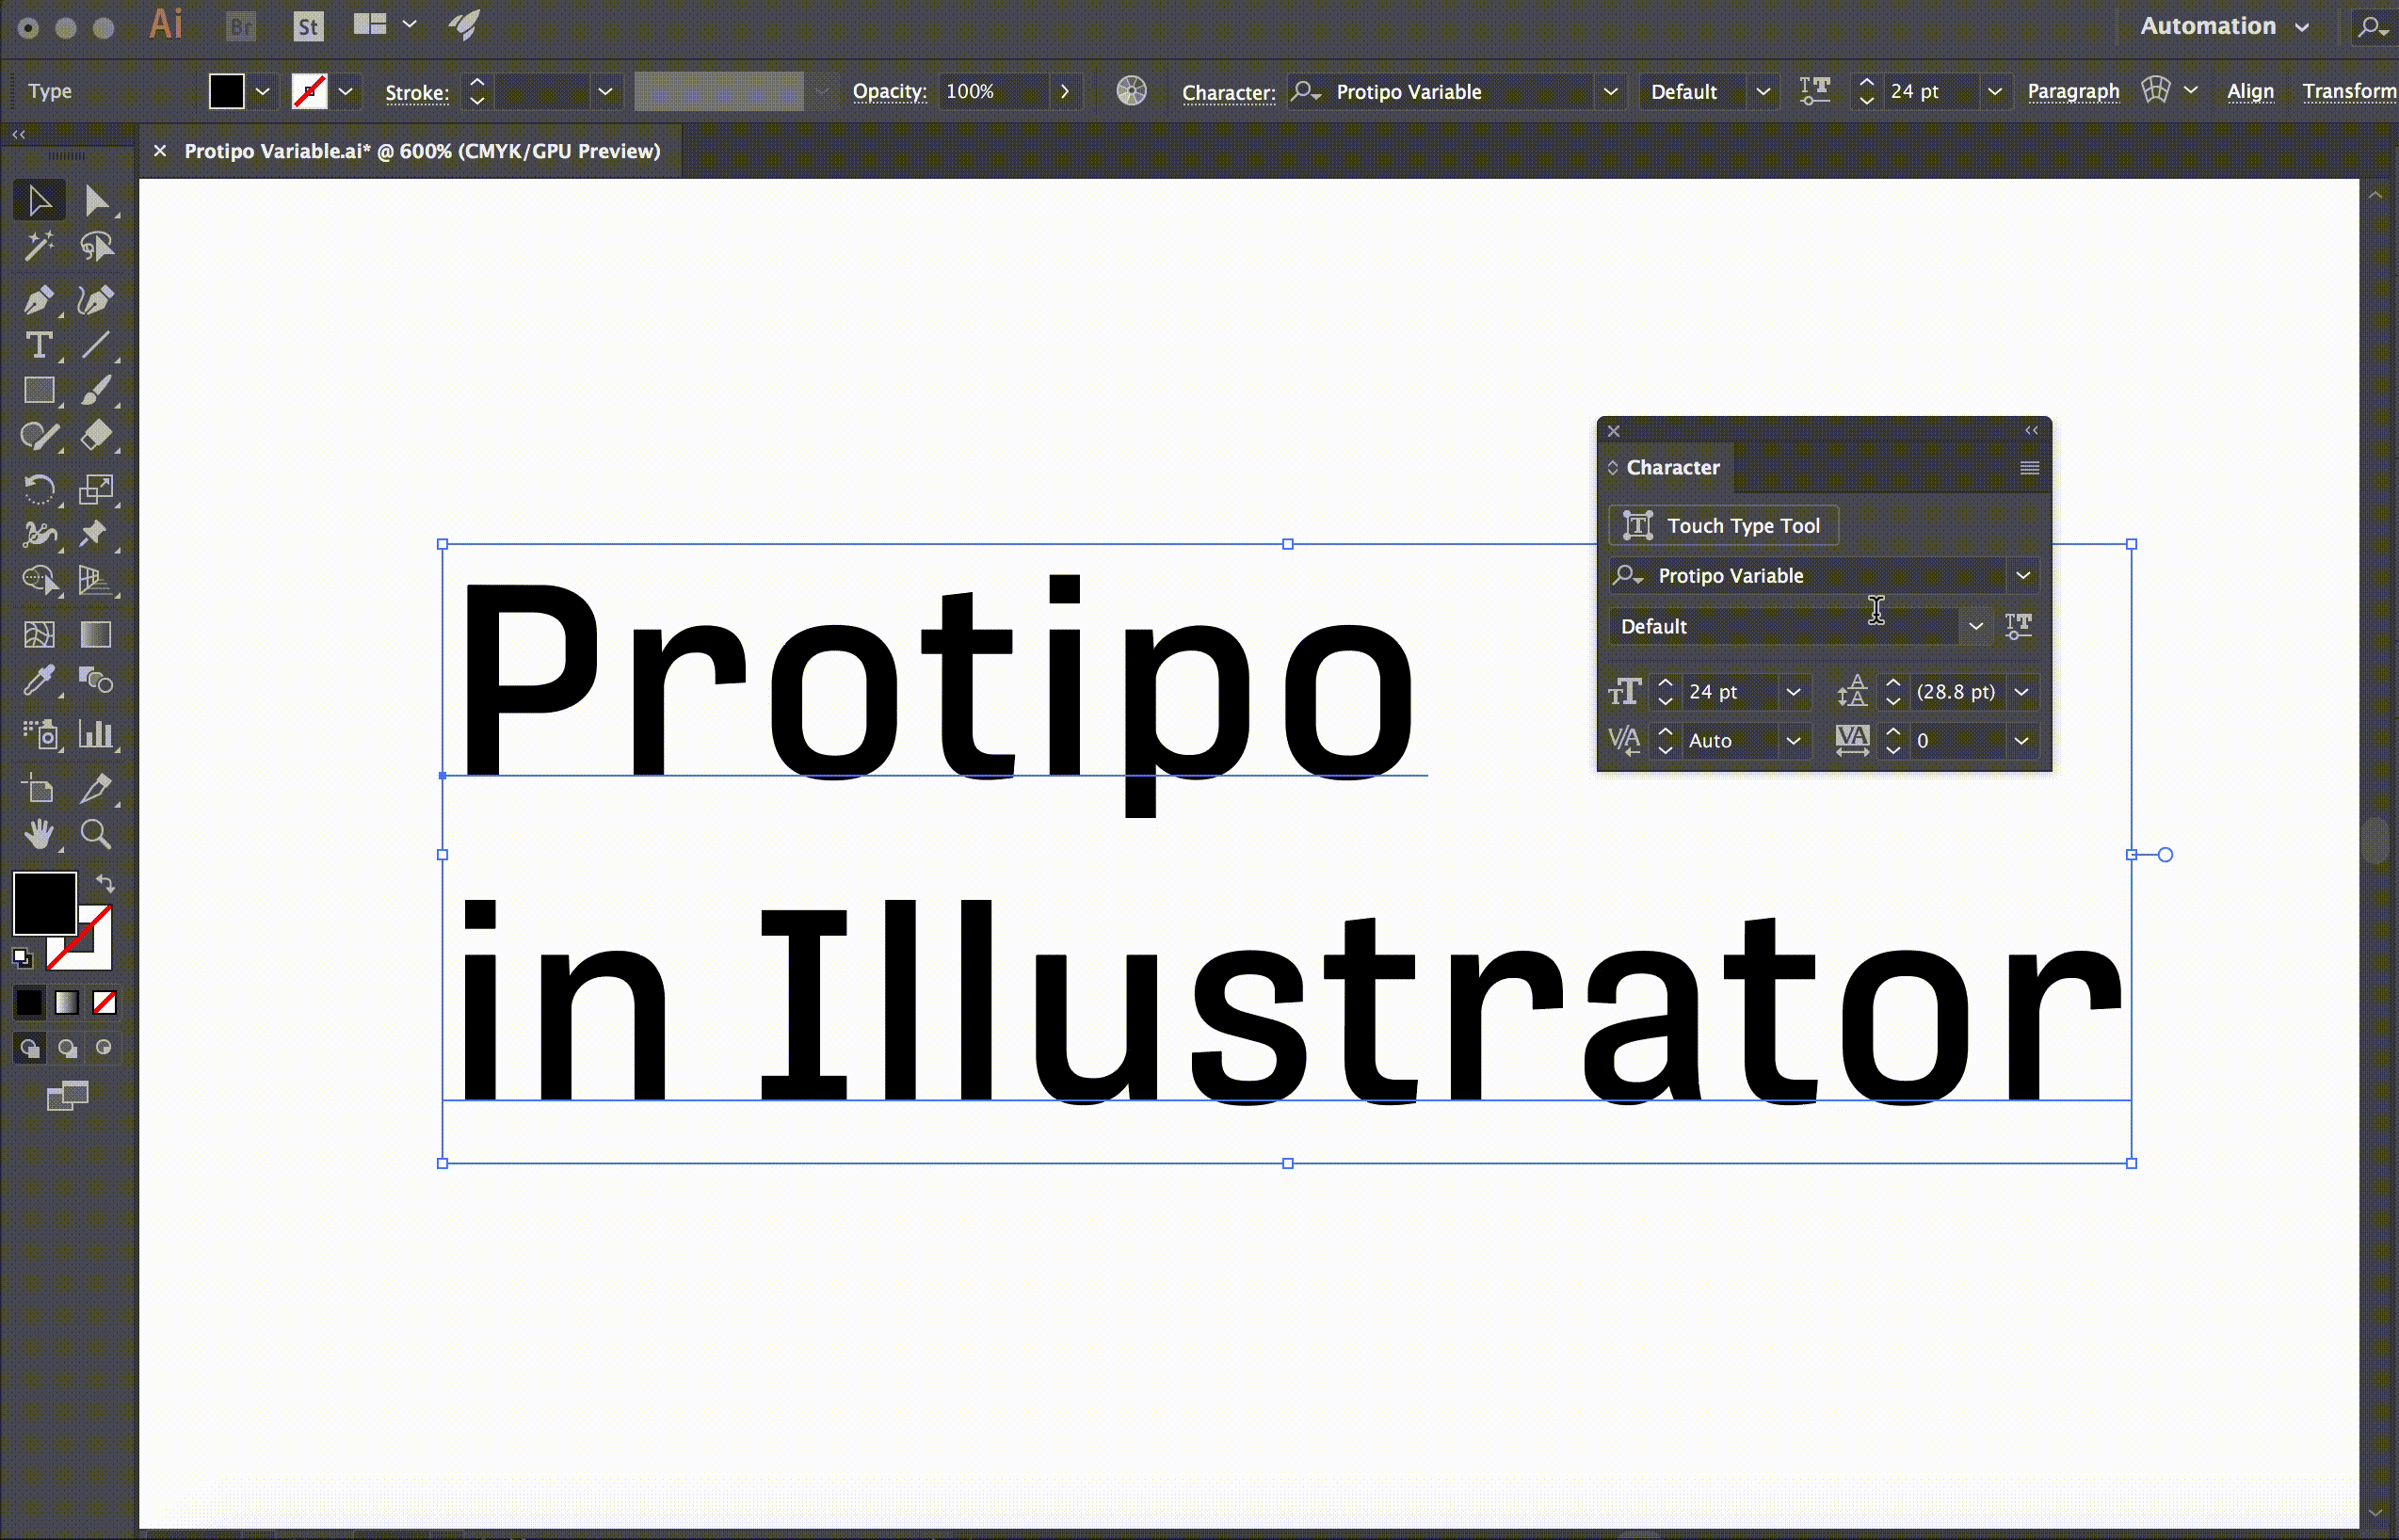Image resolution: width=2399 pixels, height=1540 pixels.
Task: Select the Lasso tool
Action: [96, 246]
